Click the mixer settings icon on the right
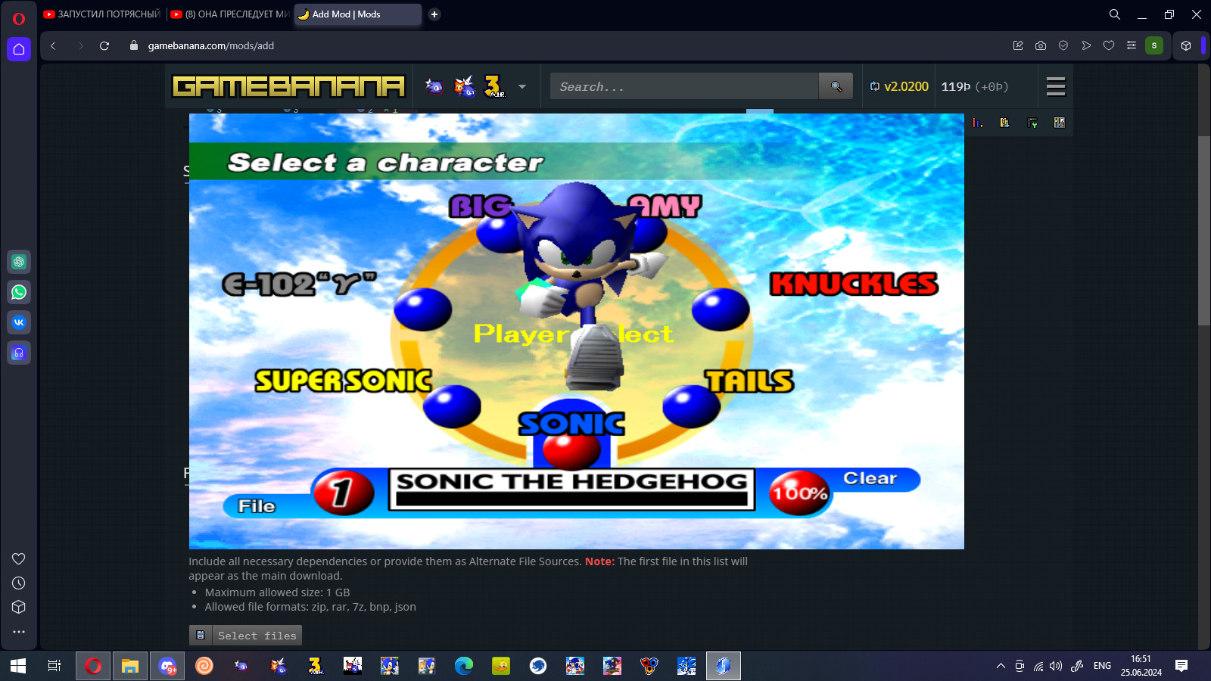This screenshot has width=1211, height=681. [1060, 122]
